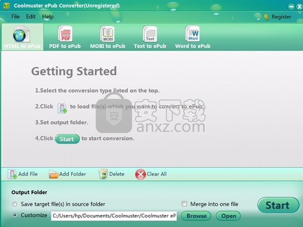Click the Delete recycle bin icon
303x227 pixels.
click(103, 174)
